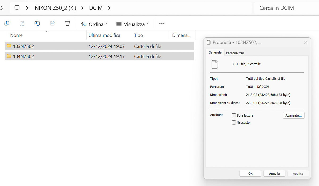Sort by the Ultima modifica column header
This screenshot has height=186, width=319.
click(109, 35)
